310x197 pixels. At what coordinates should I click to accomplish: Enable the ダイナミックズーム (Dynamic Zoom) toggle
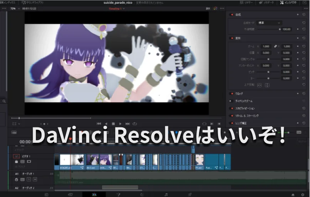[231, 101]
